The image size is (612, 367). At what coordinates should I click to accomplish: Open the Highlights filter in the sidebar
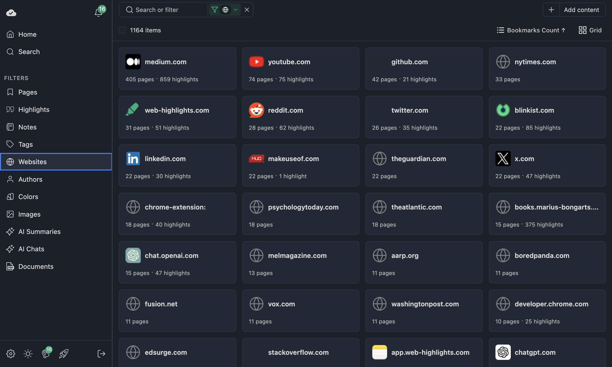point(34,109)
